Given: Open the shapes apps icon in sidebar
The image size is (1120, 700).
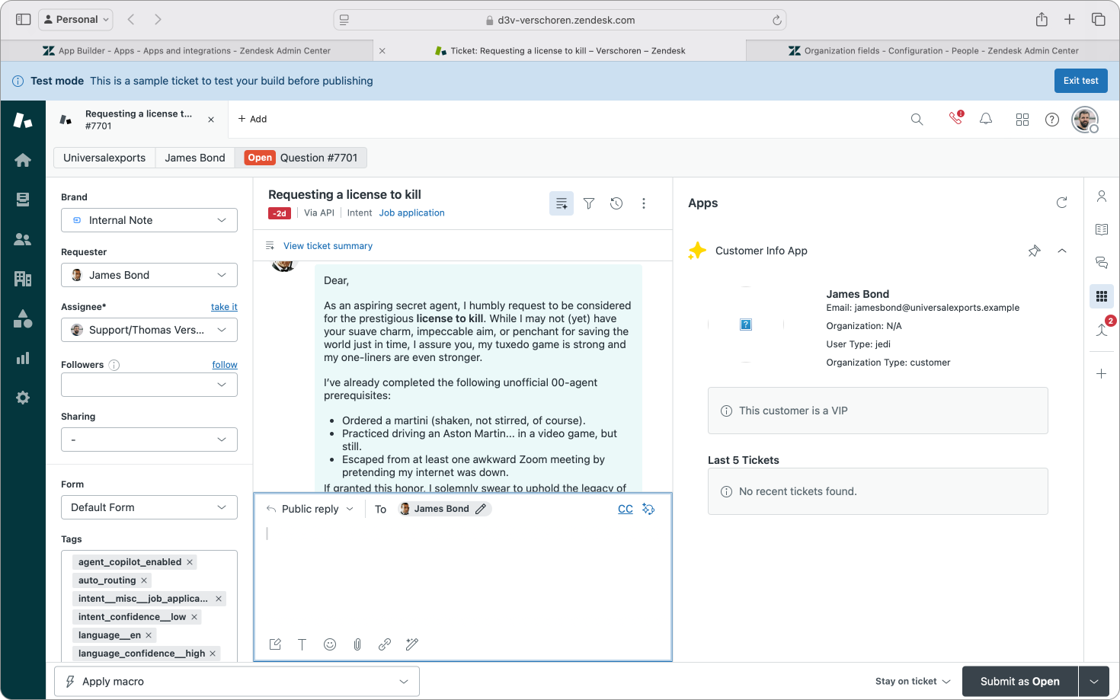Looking at the screenshot, I should tap(23, 318).
